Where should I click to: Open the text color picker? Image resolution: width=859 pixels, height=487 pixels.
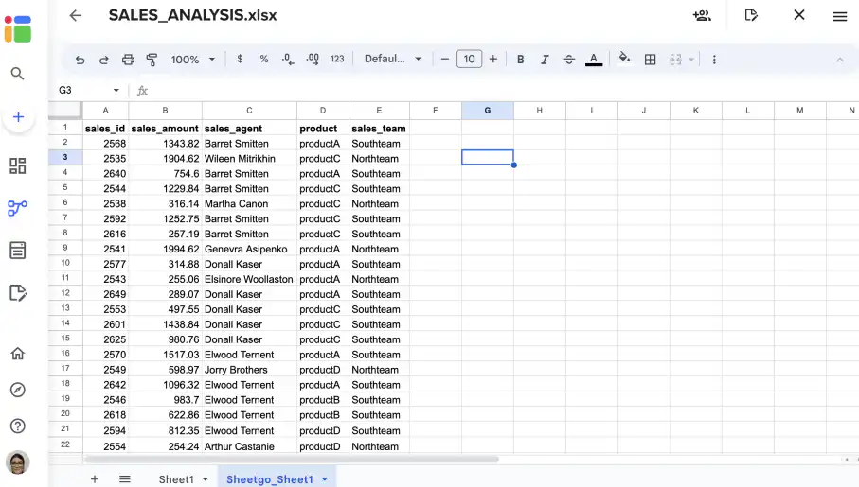(x=594, y=60)
